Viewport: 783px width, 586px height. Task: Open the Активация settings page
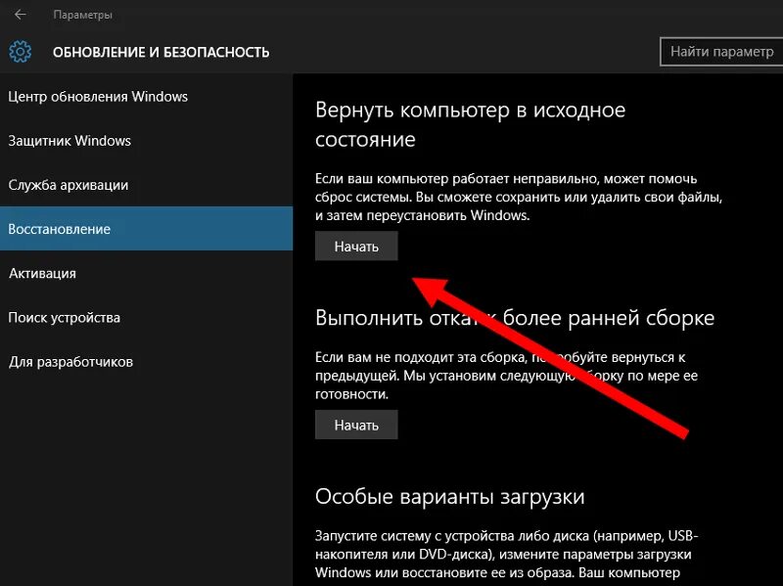coord(44,272)
